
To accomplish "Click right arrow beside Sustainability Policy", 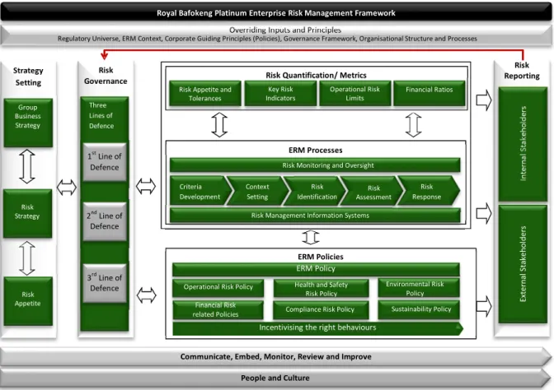I will (x=484, y=306).
